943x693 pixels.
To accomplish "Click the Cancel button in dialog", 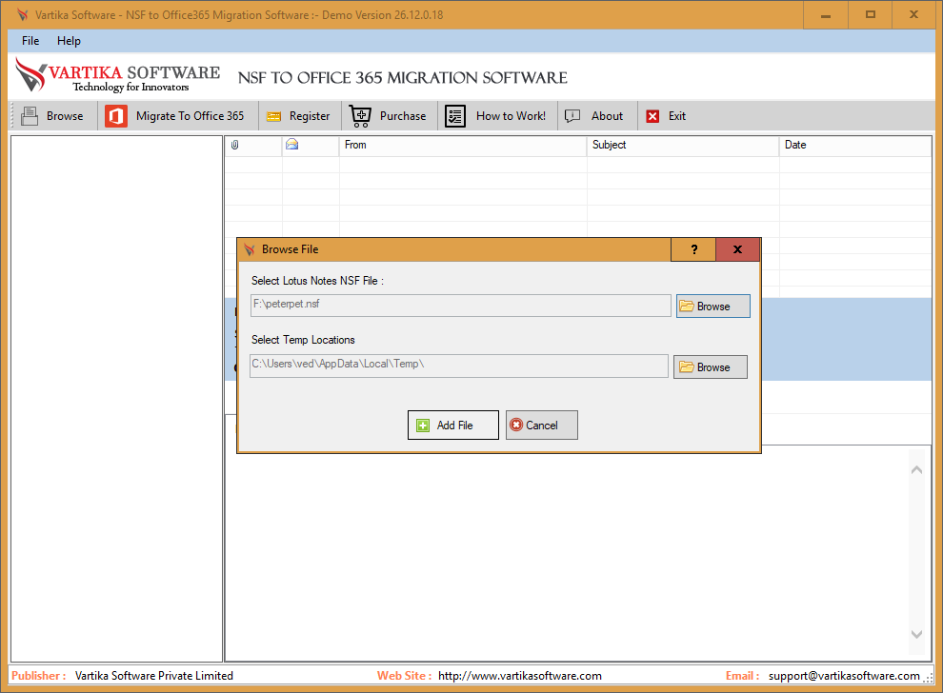I will click(542, 425).
